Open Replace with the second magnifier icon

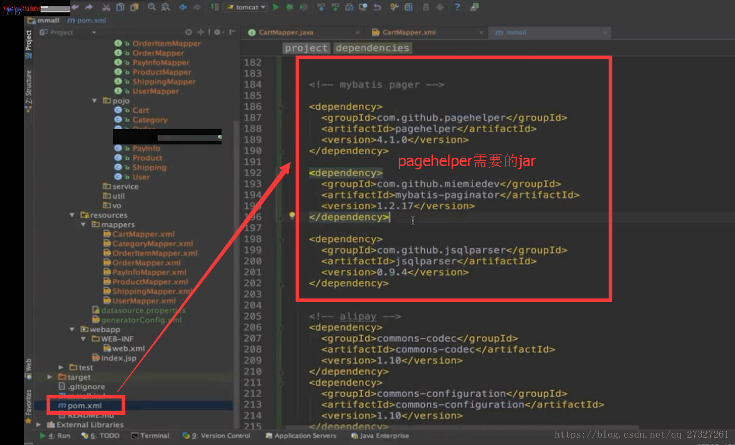[166, 7]
